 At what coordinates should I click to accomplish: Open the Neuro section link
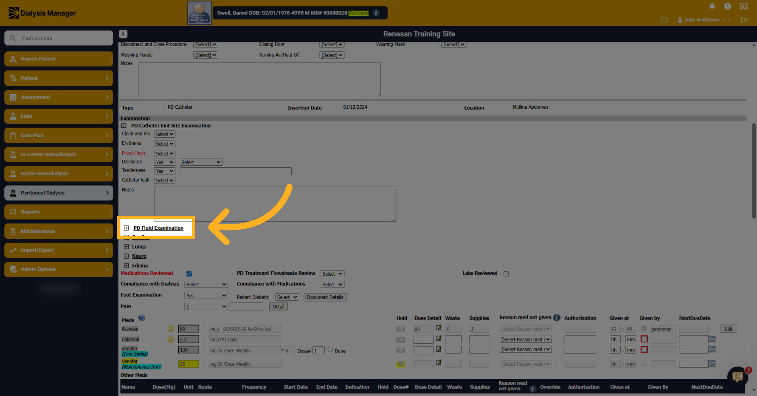(x=139, y=256)
